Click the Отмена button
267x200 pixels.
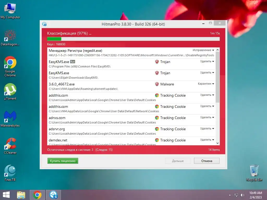[207, 161]
